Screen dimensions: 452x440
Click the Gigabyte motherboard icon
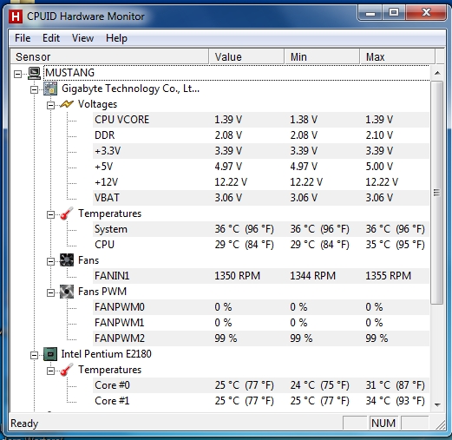pos(50,89)
